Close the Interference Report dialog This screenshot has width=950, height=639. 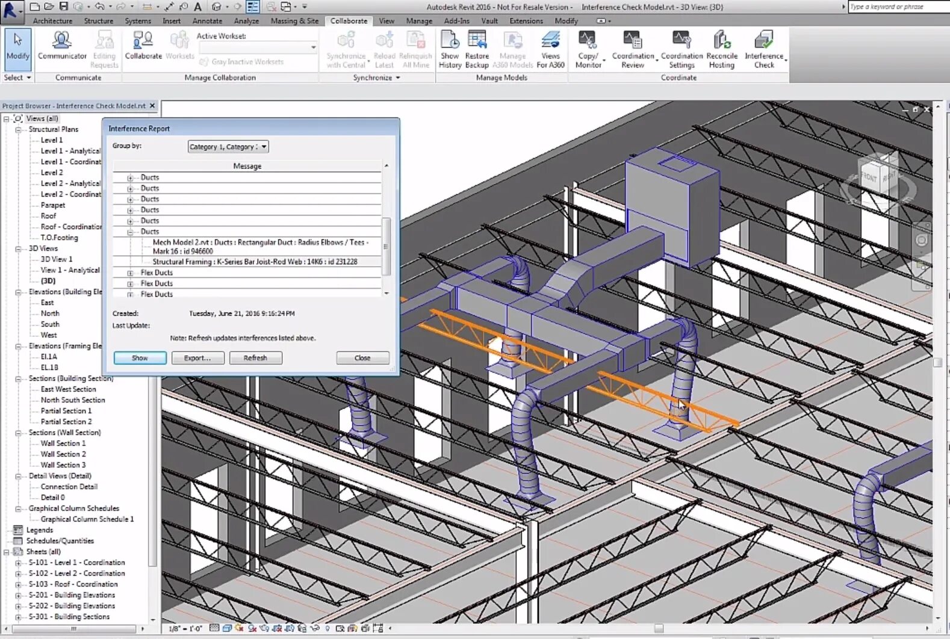click(x=362, y=358)
